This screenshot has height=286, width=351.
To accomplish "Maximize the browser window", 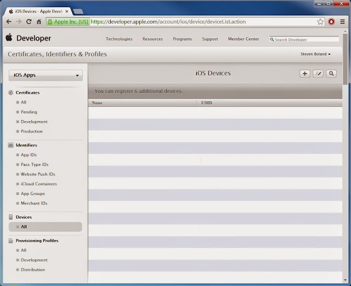I will pyautogui.click(x=329, y=4).
